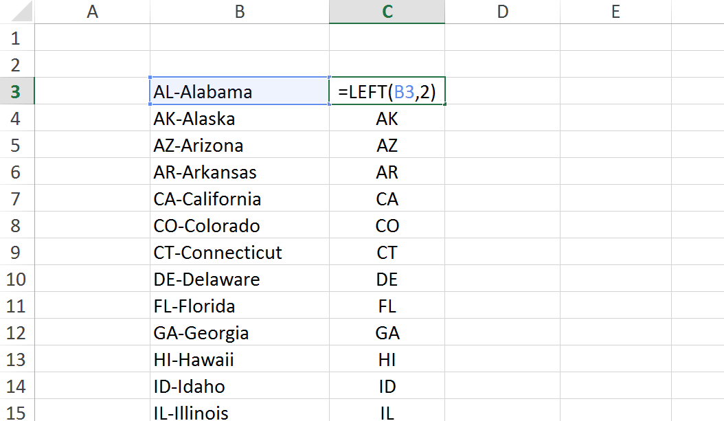Select the CT-Connecticut cell

(239, 253)
